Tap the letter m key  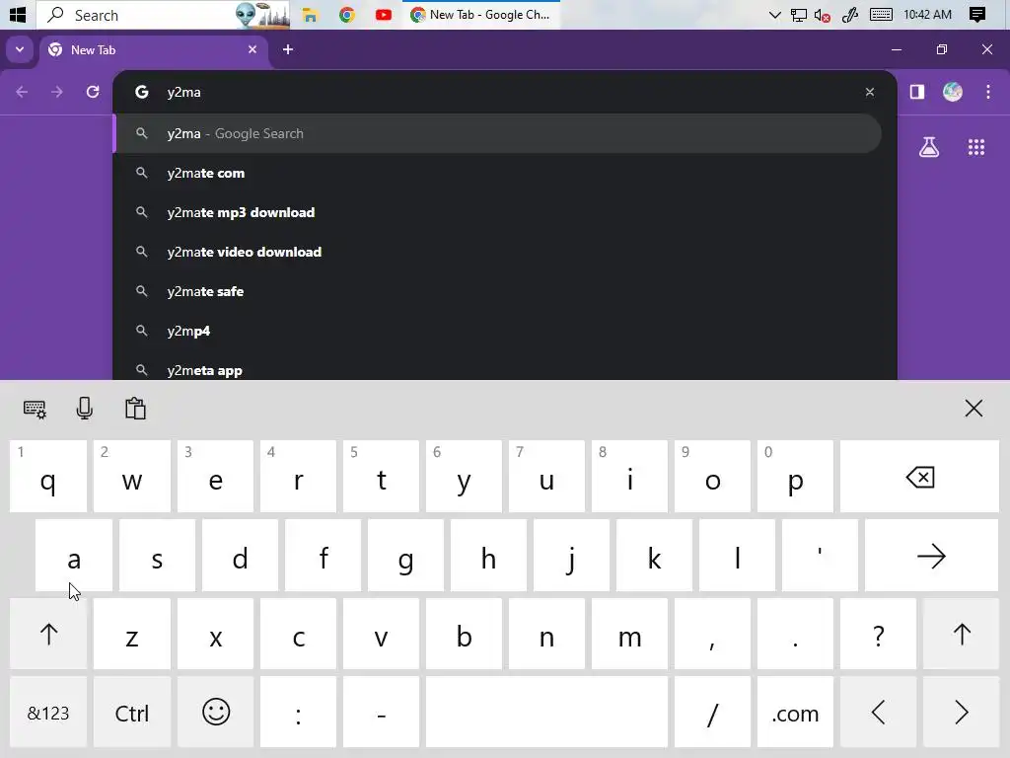[629, 635]
